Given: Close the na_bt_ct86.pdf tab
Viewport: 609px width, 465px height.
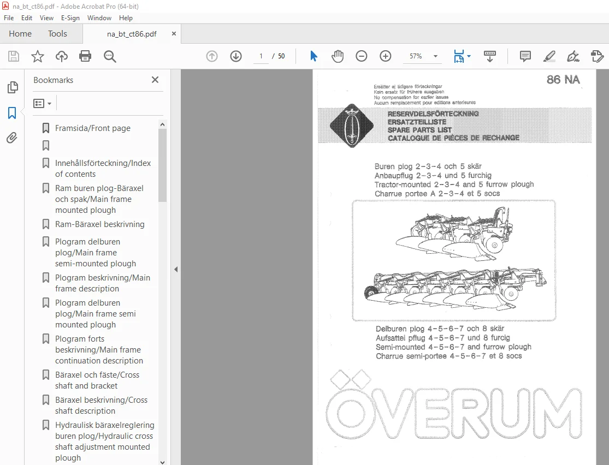Looking at the screenshot, I should 174,34.
